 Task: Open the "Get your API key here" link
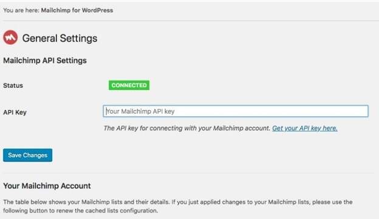click(x=305, y=128)
